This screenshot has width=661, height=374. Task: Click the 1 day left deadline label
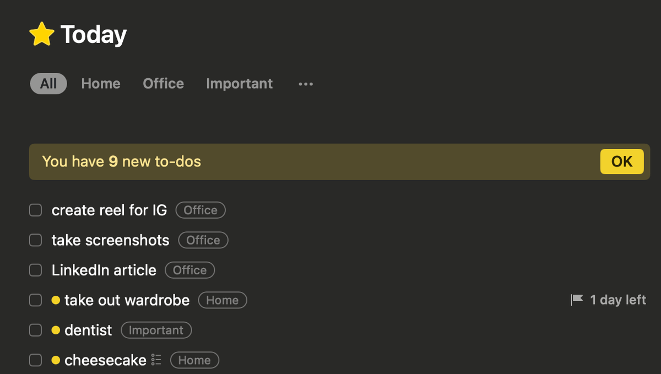tap(617, 300)
